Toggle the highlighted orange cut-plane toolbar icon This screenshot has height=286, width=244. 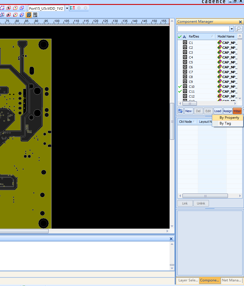pos(29,15)
